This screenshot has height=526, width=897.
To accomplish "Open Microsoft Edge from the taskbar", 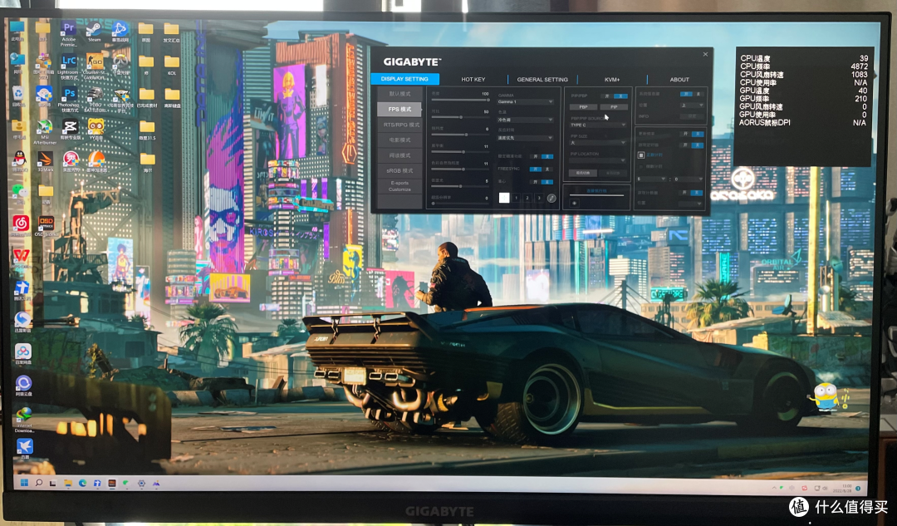I will click(x=82, y=484).
